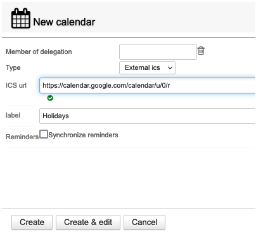Click the Create button

point(32,222)
